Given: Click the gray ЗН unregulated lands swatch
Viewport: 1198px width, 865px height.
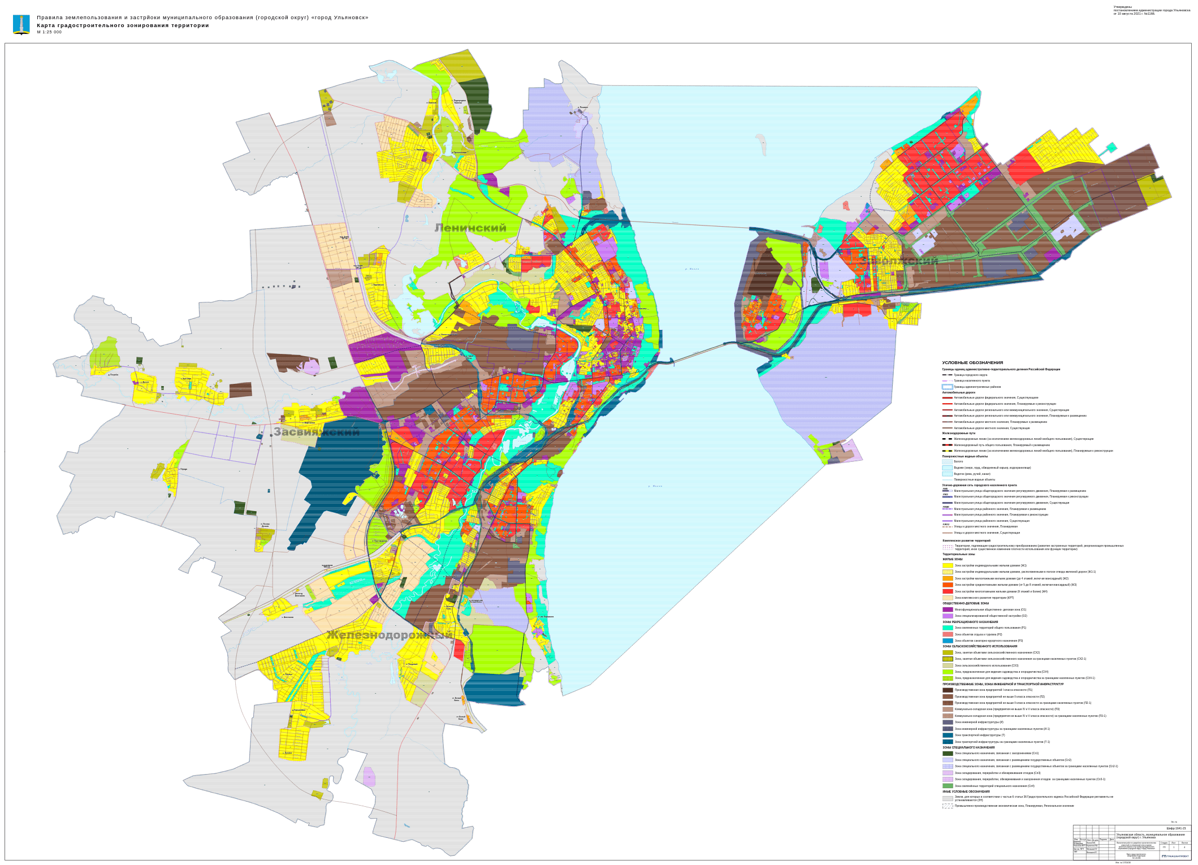Looking at the screenshot, I should 948,798.
